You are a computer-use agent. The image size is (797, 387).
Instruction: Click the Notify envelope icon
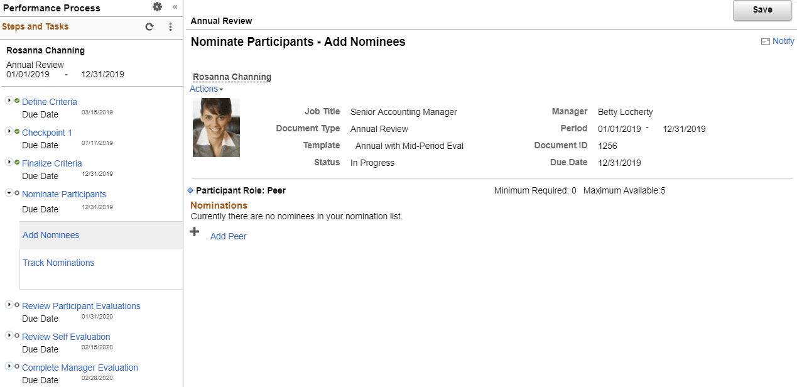pos(764,41)
